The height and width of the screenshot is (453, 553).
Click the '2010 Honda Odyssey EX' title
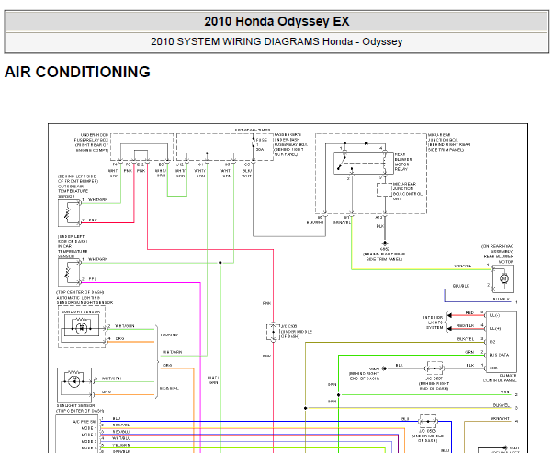pyautogui.click(x=276, y=21)
